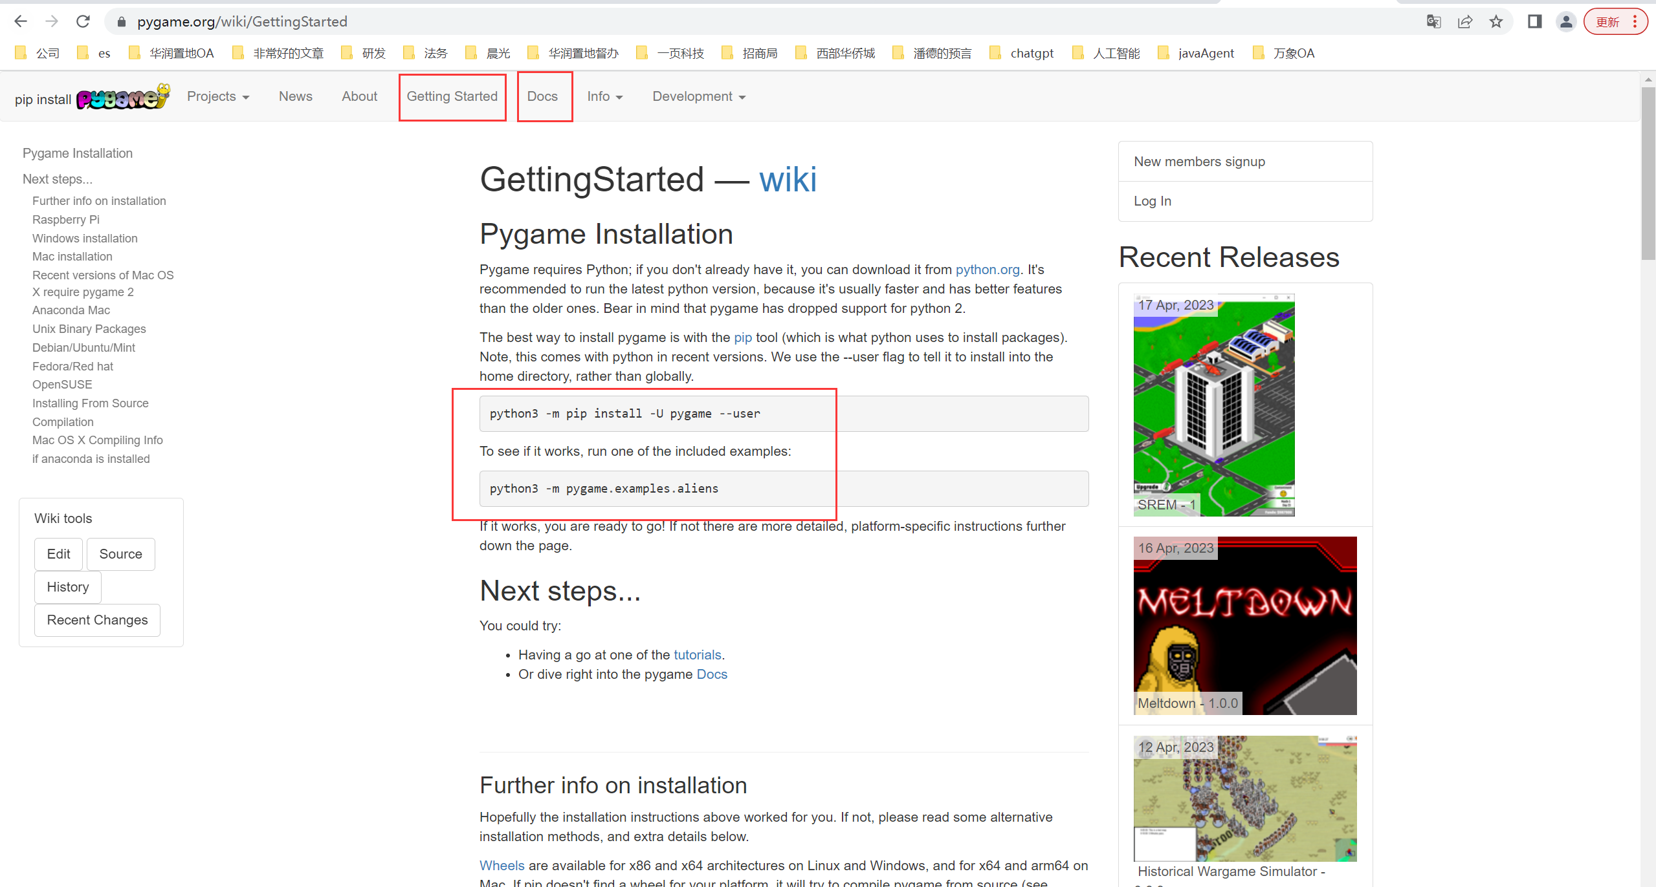Open the 万象OA bookmark folder

tap(1285, 53)
